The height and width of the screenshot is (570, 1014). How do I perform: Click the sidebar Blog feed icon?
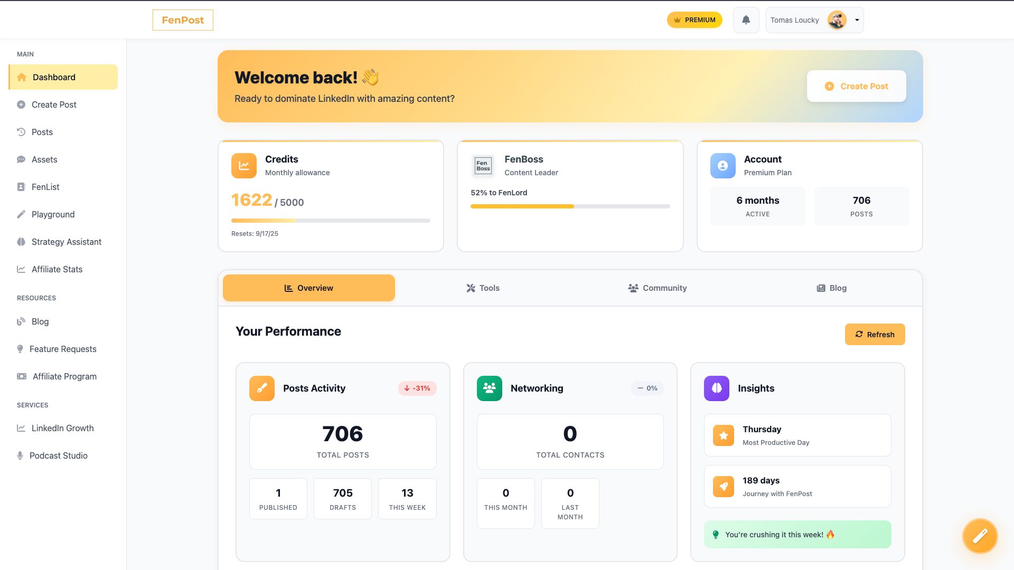[21, 321]
